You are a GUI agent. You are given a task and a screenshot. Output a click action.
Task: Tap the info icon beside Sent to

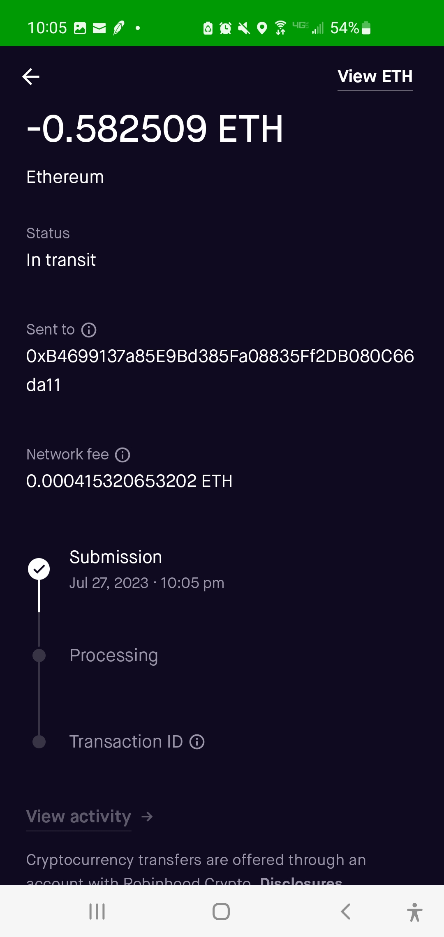click(x=89, y=330)
